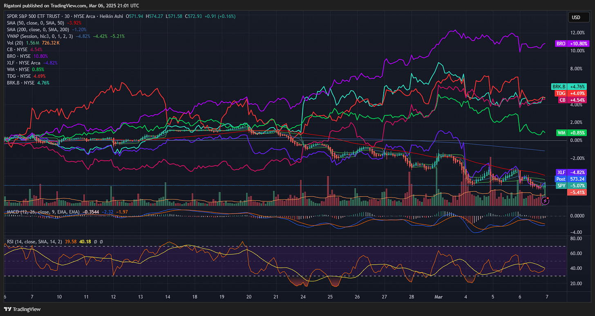Select the MACD (12, 26, close, 9) legend
The height and width of the screenshot is (316, 595).
point(44,212)
